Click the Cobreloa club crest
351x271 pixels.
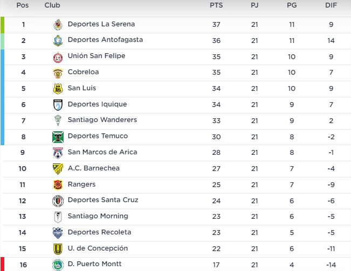pyautogui.click(x=58, y=73)
